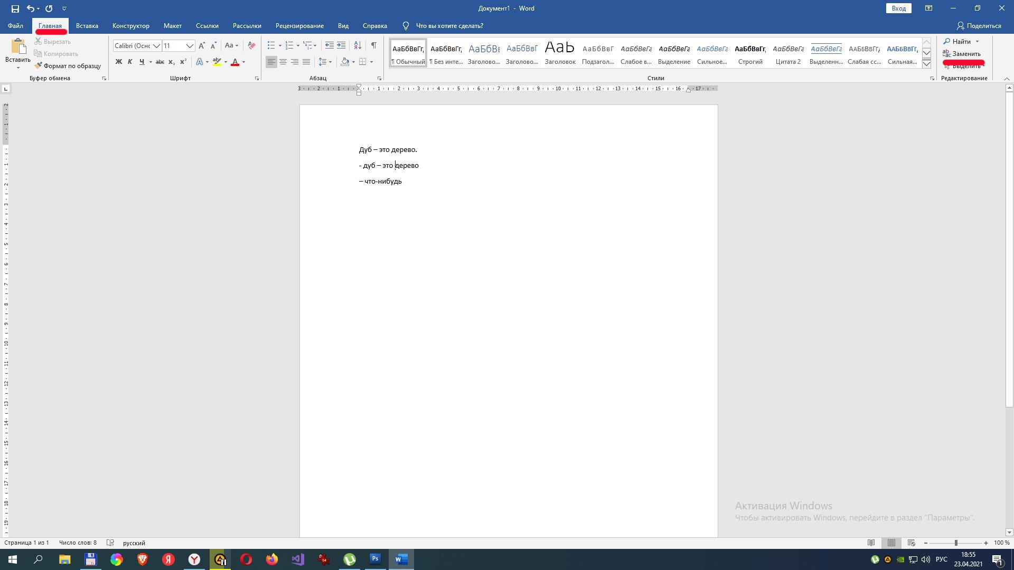The width and height of the screenshot is (1014, 570).
Task: Expand the styles gallery list
Action: tap(926, 64)
